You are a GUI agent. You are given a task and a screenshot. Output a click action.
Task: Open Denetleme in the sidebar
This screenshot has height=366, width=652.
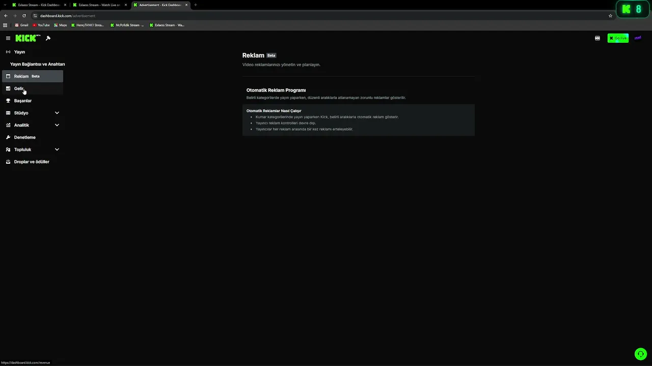tap(33, 137)
